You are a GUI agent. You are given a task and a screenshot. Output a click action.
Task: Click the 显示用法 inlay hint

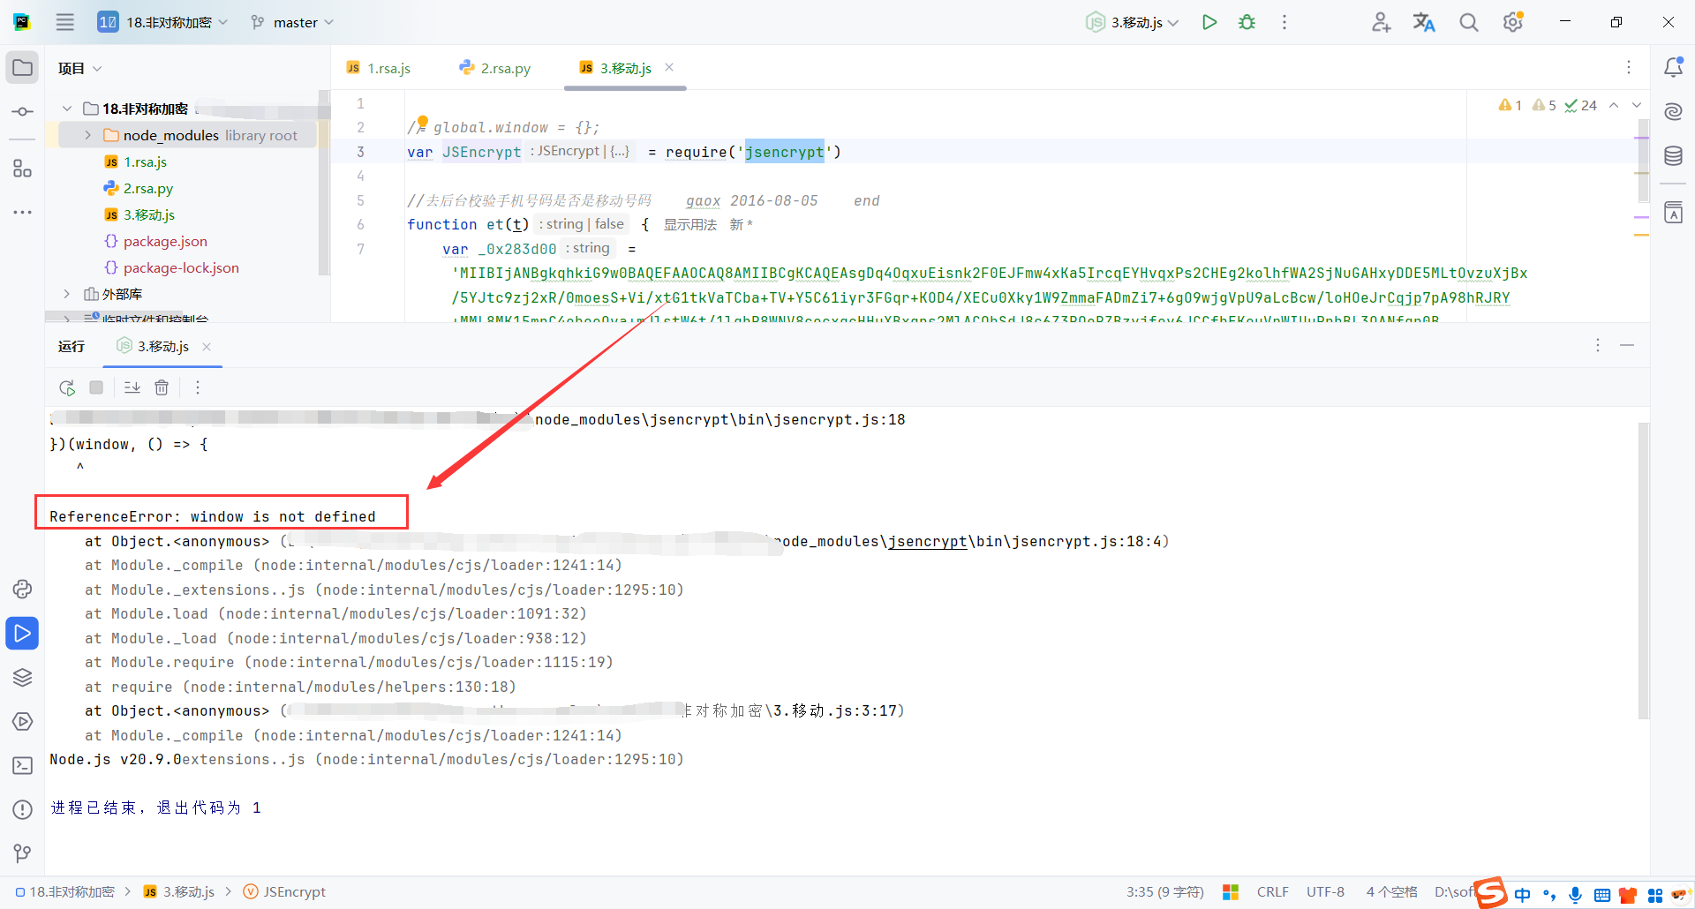(x=690, y=225)
